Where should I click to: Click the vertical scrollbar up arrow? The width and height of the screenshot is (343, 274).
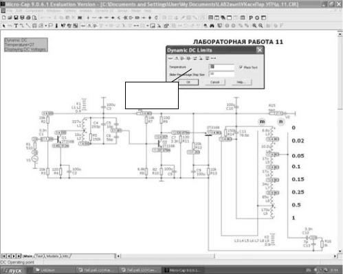(340, 34)
